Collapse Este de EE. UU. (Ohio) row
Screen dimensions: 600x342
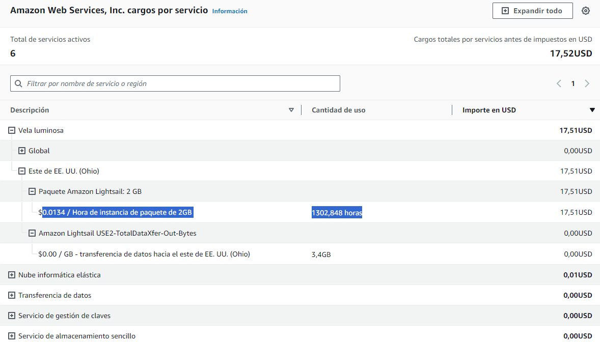click(22, 171)
